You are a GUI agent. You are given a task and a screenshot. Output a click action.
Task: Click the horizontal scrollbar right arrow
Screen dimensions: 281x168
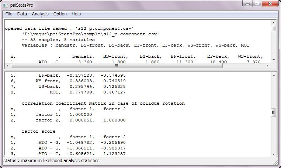pyautogui.click(x=267, y=66)
